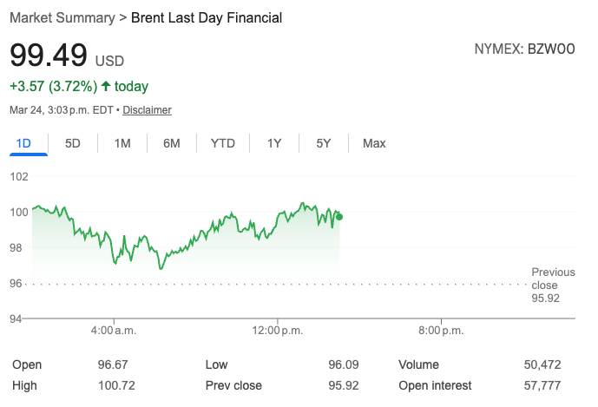
Task: View the 5Y chart range
Action: [x=324, y=143]
